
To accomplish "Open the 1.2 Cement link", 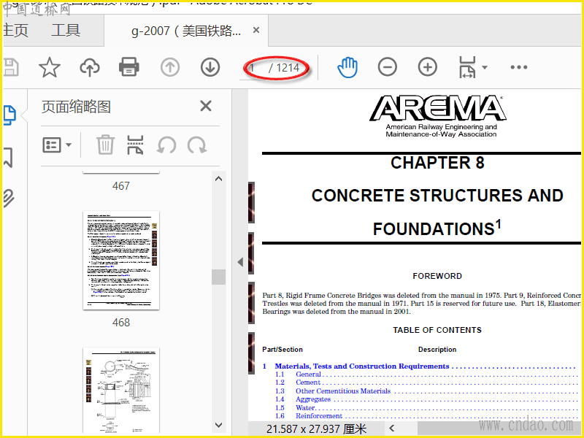I will 308,383.
